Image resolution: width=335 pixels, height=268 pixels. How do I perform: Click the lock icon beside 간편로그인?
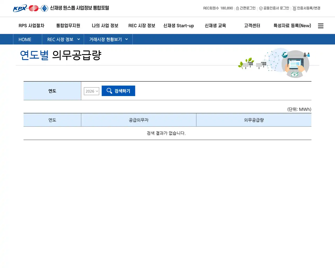click(x=237, y=8)
